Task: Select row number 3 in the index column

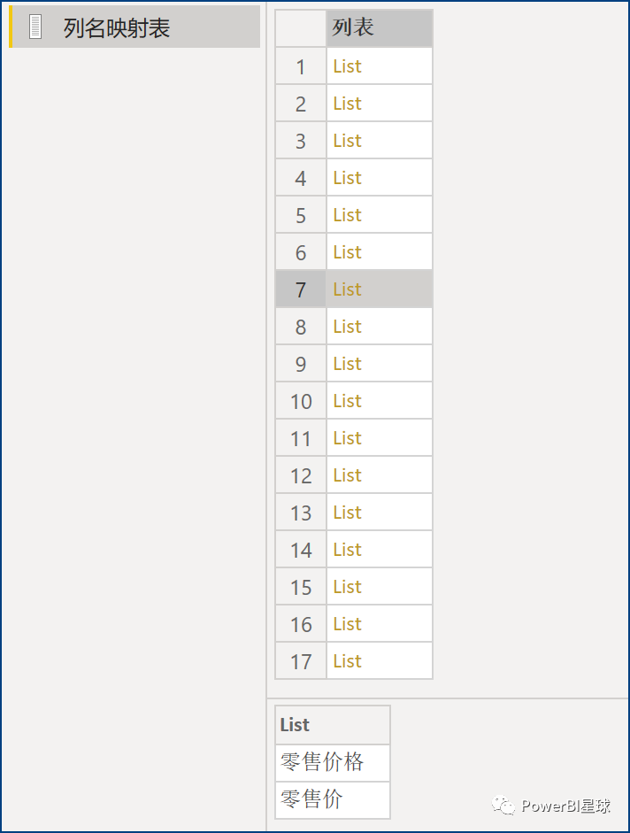Action: coord(301,141)
